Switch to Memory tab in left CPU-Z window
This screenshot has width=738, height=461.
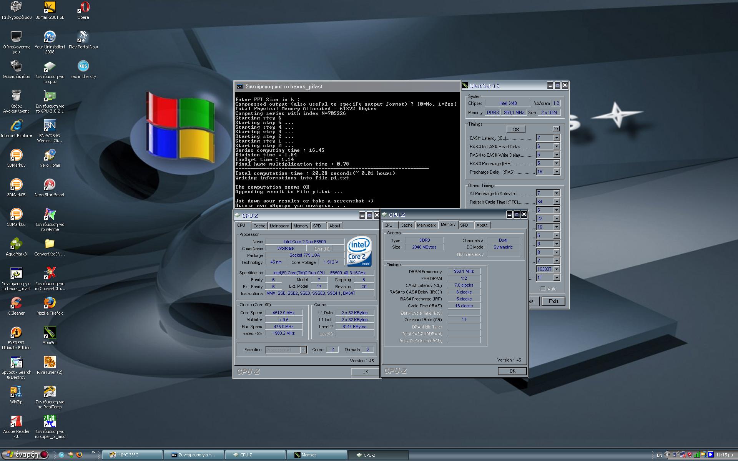point(301,226)
